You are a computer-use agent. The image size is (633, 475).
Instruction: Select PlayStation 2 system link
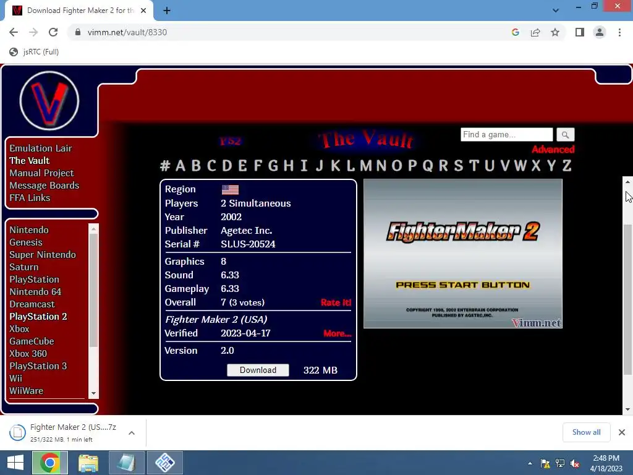[x=38, y=317]
